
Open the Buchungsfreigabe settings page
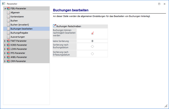[x=19, y=33]
